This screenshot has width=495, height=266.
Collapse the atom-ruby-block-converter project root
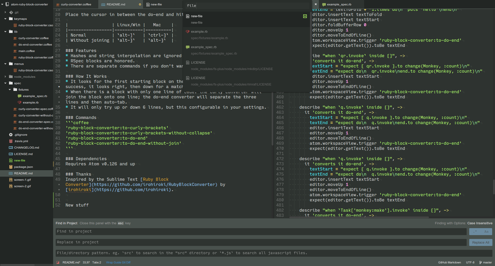2,5
